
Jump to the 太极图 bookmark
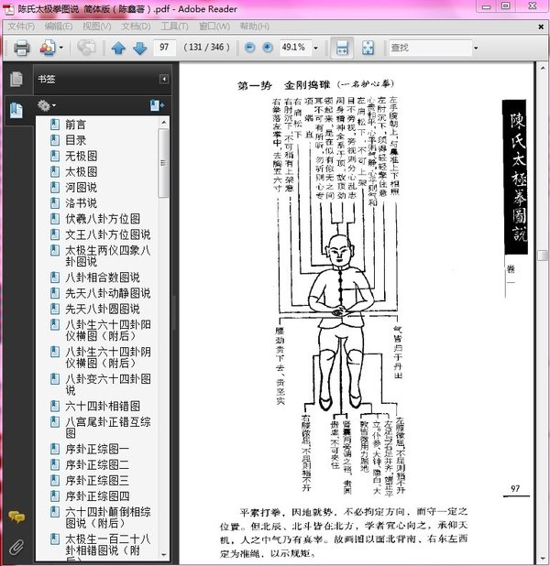click(81, 170)
